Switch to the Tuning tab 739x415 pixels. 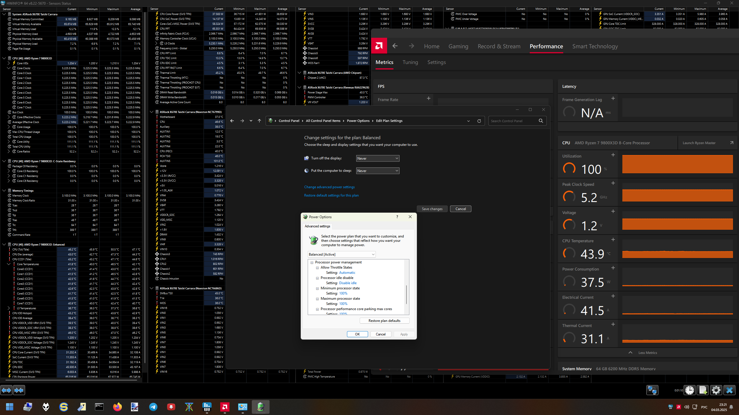[x=410, y=62]
